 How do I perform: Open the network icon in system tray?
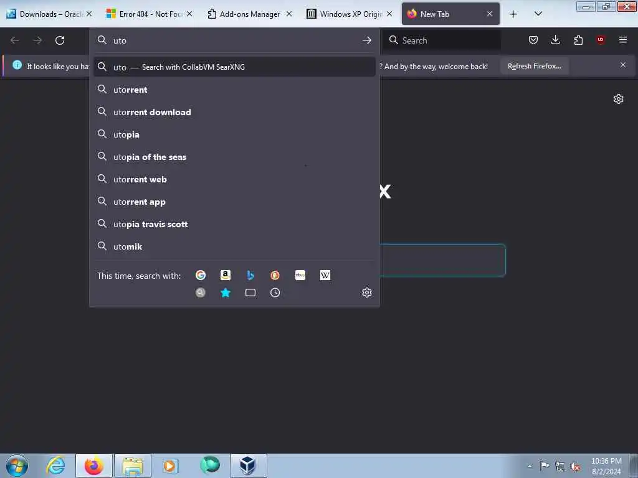point(560,466)
